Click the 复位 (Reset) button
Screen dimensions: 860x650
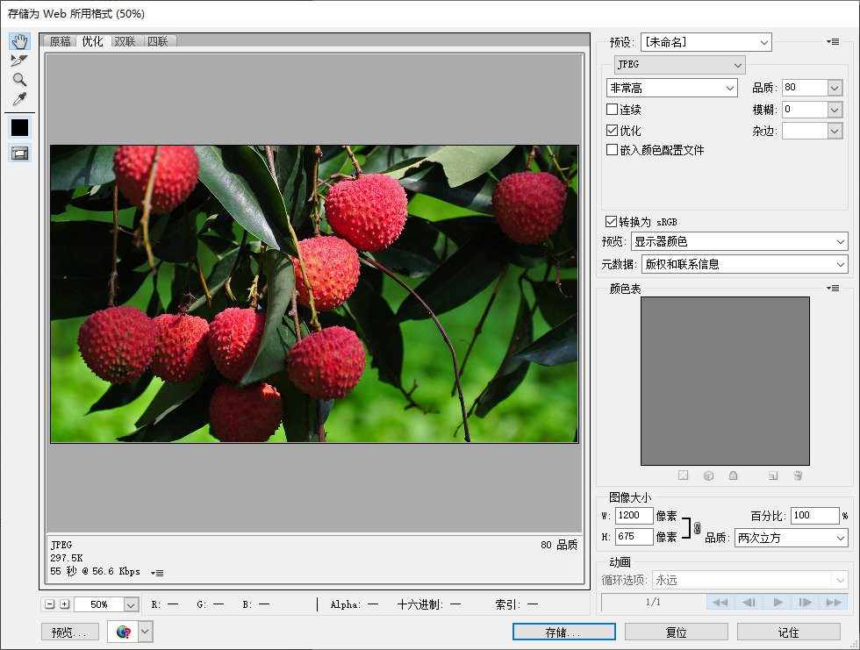pos(676,632)
